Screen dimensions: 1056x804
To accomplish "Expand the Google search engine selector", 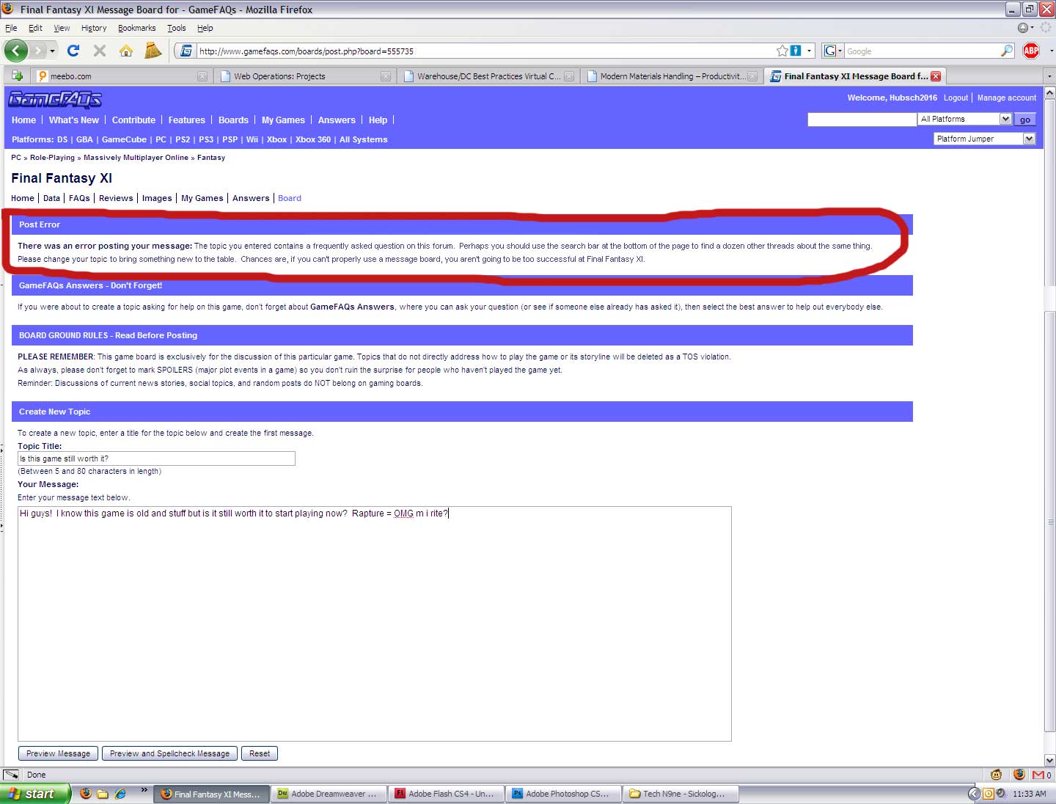I will pos(832,51).
